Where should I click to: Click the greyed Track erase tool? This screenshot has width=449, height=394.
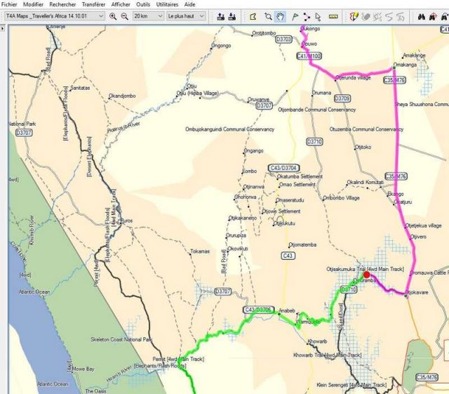366,17
